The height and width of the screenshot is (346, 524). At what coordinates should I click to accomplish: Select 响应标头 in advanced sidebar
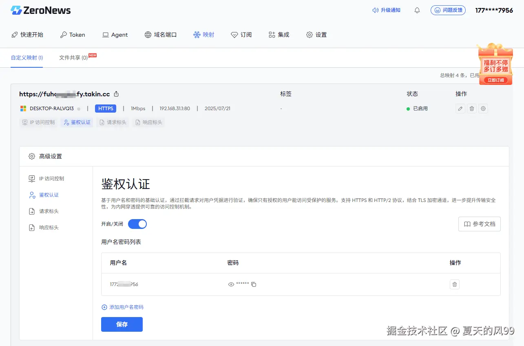(44, 228)
